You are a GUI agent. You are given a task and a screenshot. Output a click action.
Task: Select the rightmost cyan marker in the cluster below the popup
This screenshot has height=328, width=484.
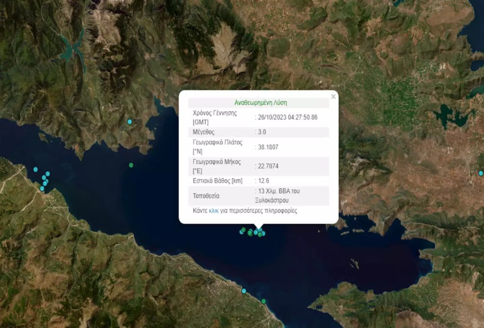(x=263, y=234)
